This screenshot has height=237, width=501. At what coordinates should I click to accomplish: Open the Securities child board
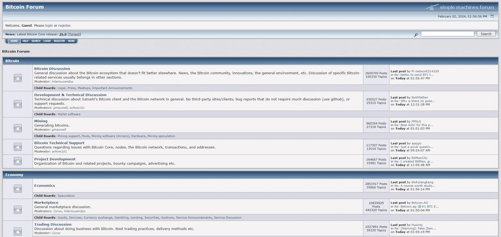[x=151, y=218]
